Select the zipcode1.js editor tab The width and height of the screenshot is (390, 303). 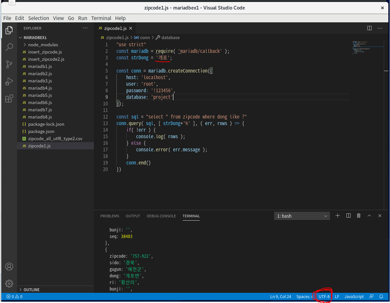tap(115, 28)
